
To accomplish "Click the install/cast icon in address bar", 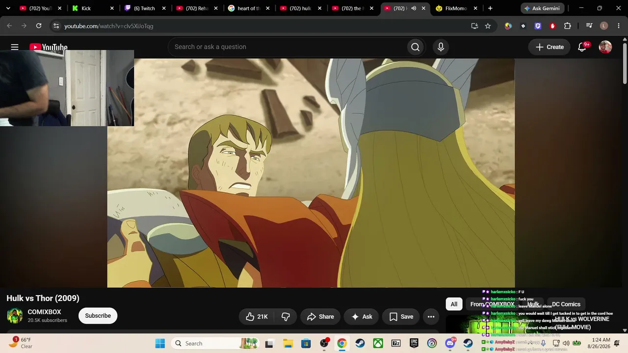I will point(474,26).
